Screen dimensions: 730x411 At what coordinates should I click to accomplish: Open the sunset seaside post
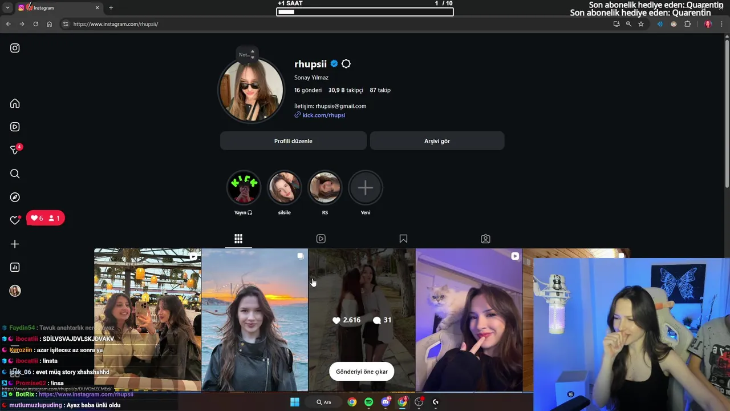coord(254,320)
